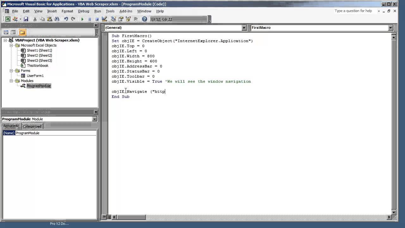Save the VBA Web Scraper workbook
This screenshot has width=405, height=228.
(x=26, y=19)
